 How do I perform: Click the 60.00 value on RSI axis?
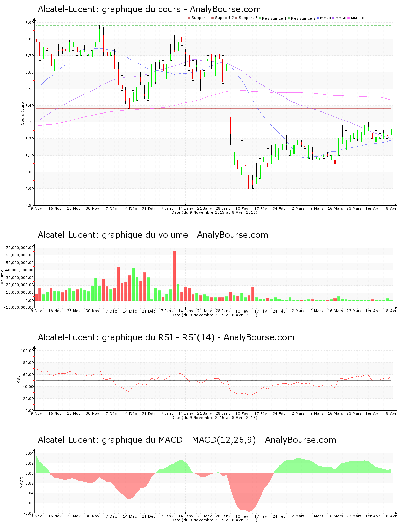[28, 375]
